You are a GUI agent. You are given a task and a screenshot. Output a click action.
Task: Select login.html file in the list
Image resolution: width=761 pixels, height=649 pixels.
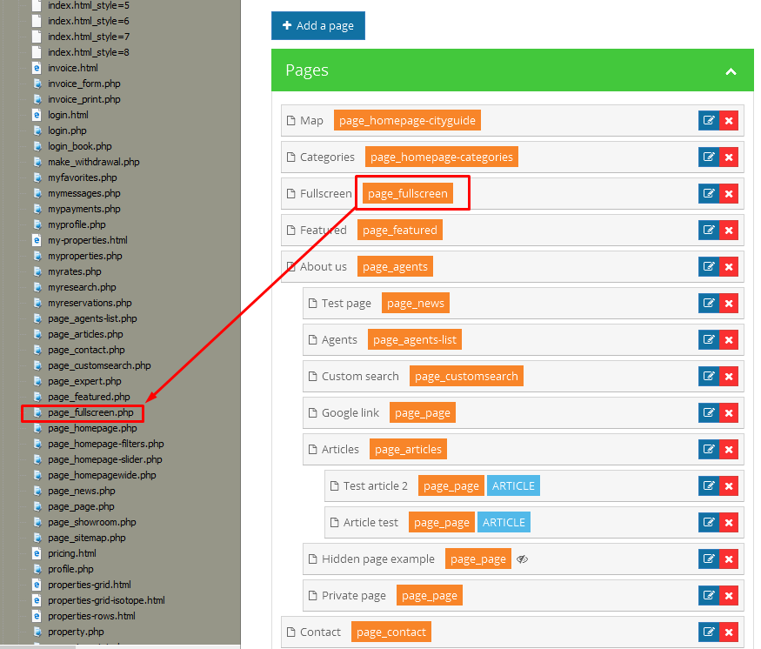pos(68,115)
